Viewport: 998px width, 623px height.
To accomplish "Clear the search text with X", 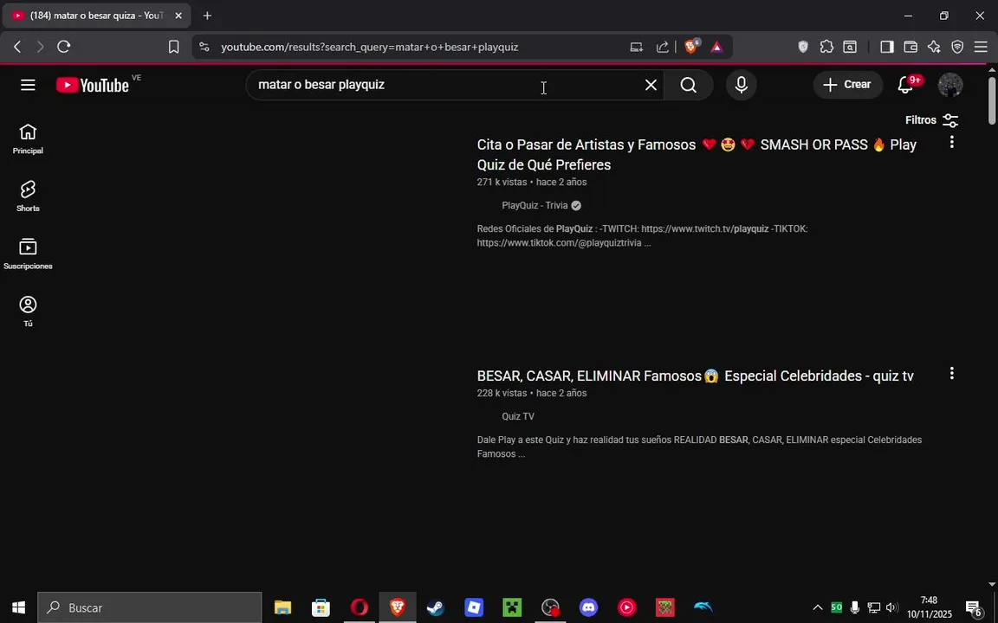I will [651, 85].
